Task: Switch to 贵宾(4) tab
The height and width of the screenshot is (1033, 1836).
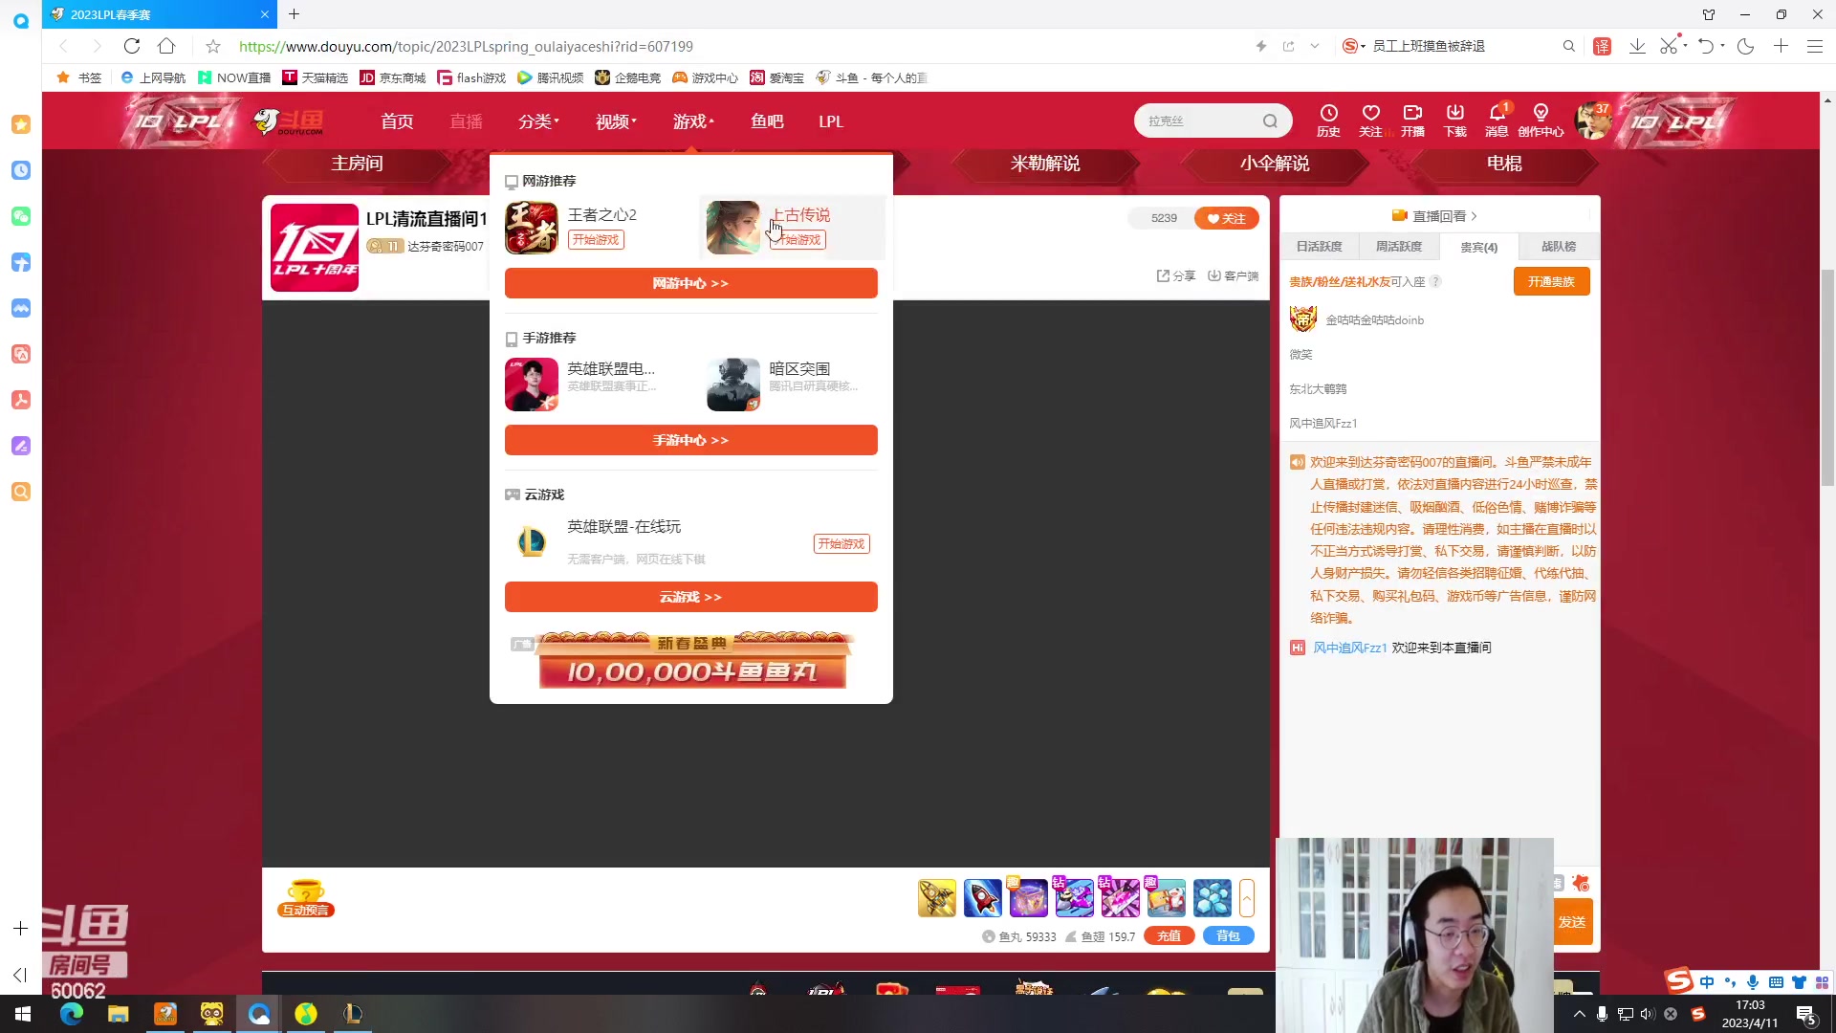Action: click(1478, 247)
